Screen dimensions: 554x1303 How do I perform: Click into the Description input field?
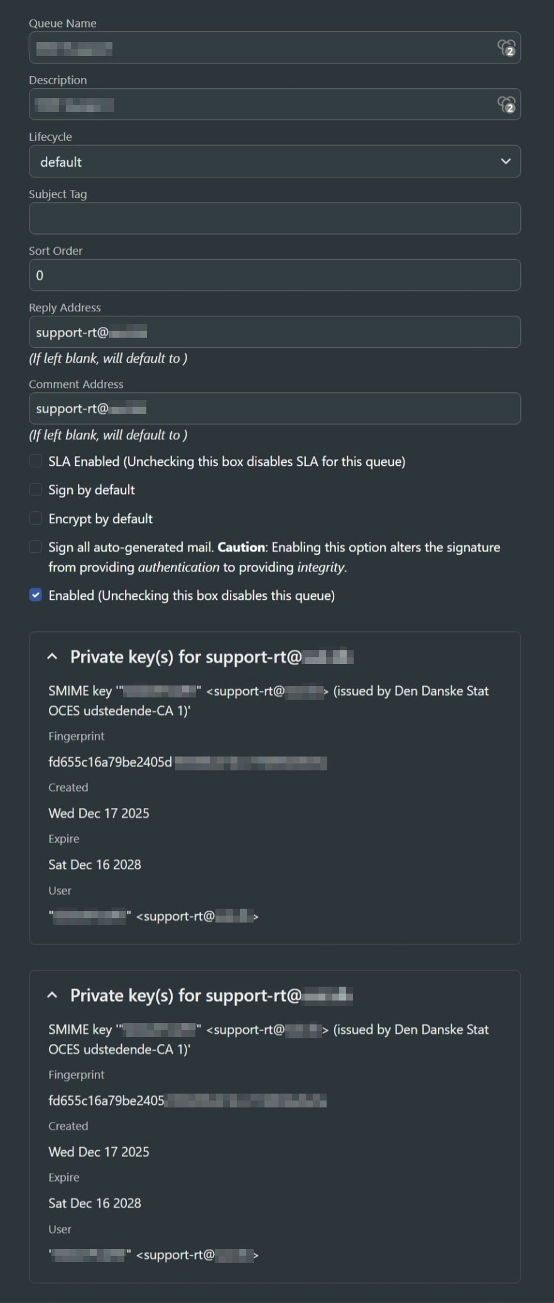(264, 104)
